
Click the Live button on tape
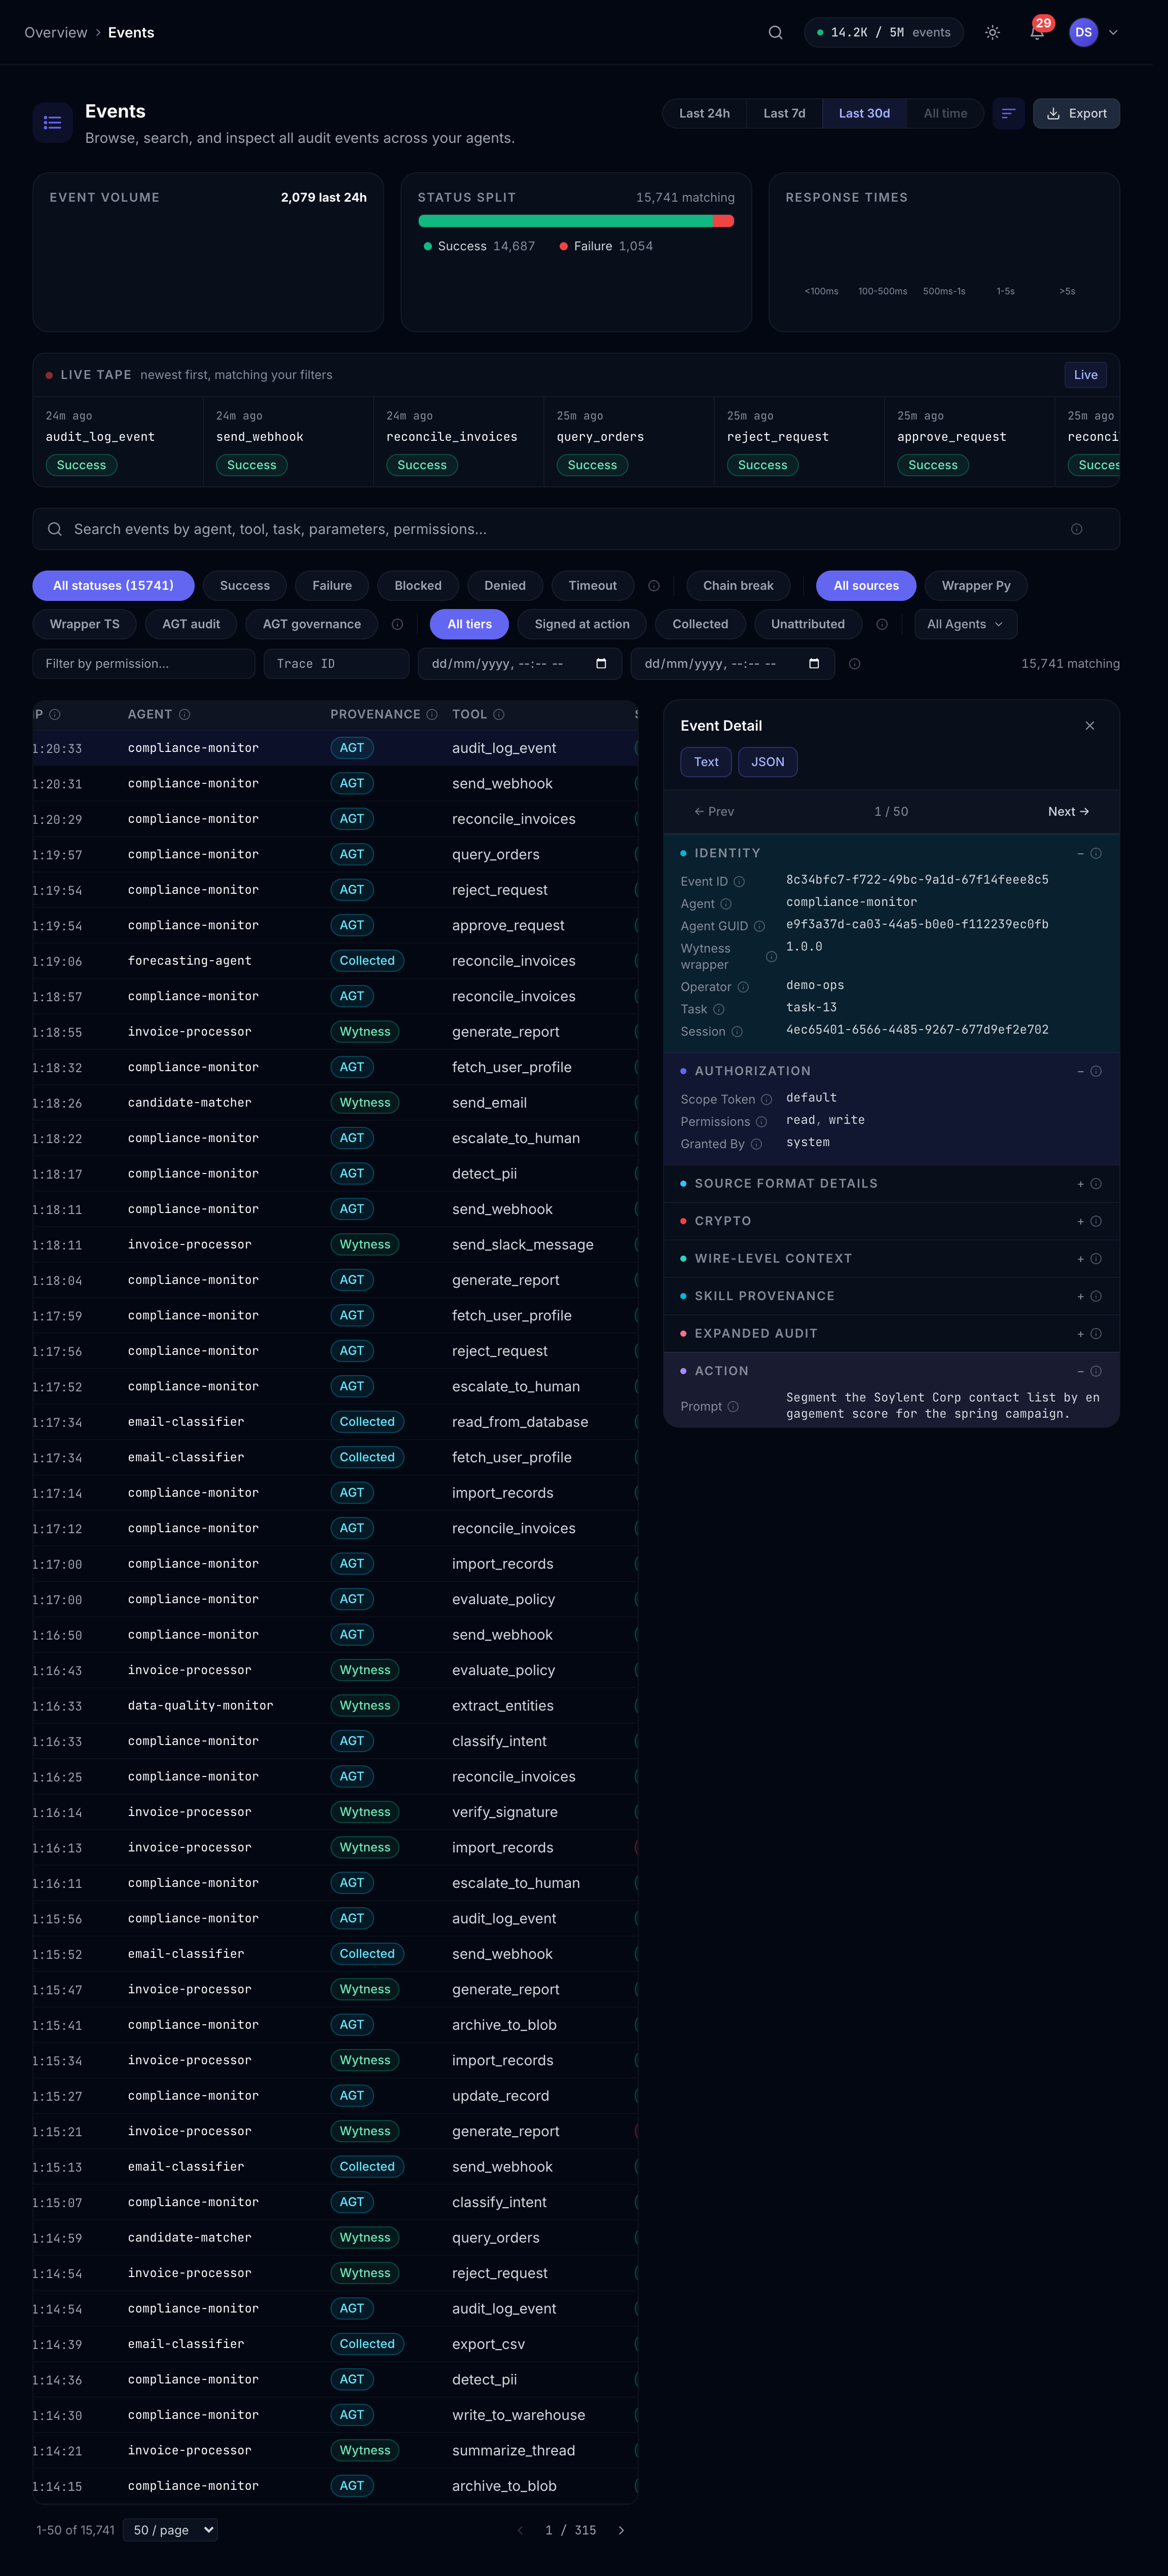click(x=1085, y=375)
